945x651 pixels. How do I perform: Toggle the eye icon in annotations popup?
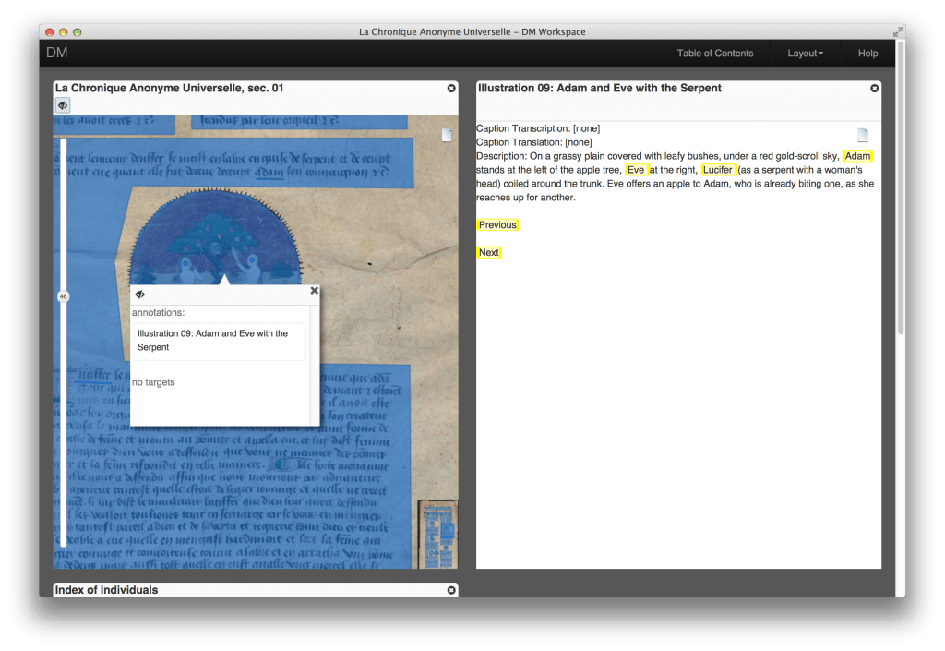(140, 295)
